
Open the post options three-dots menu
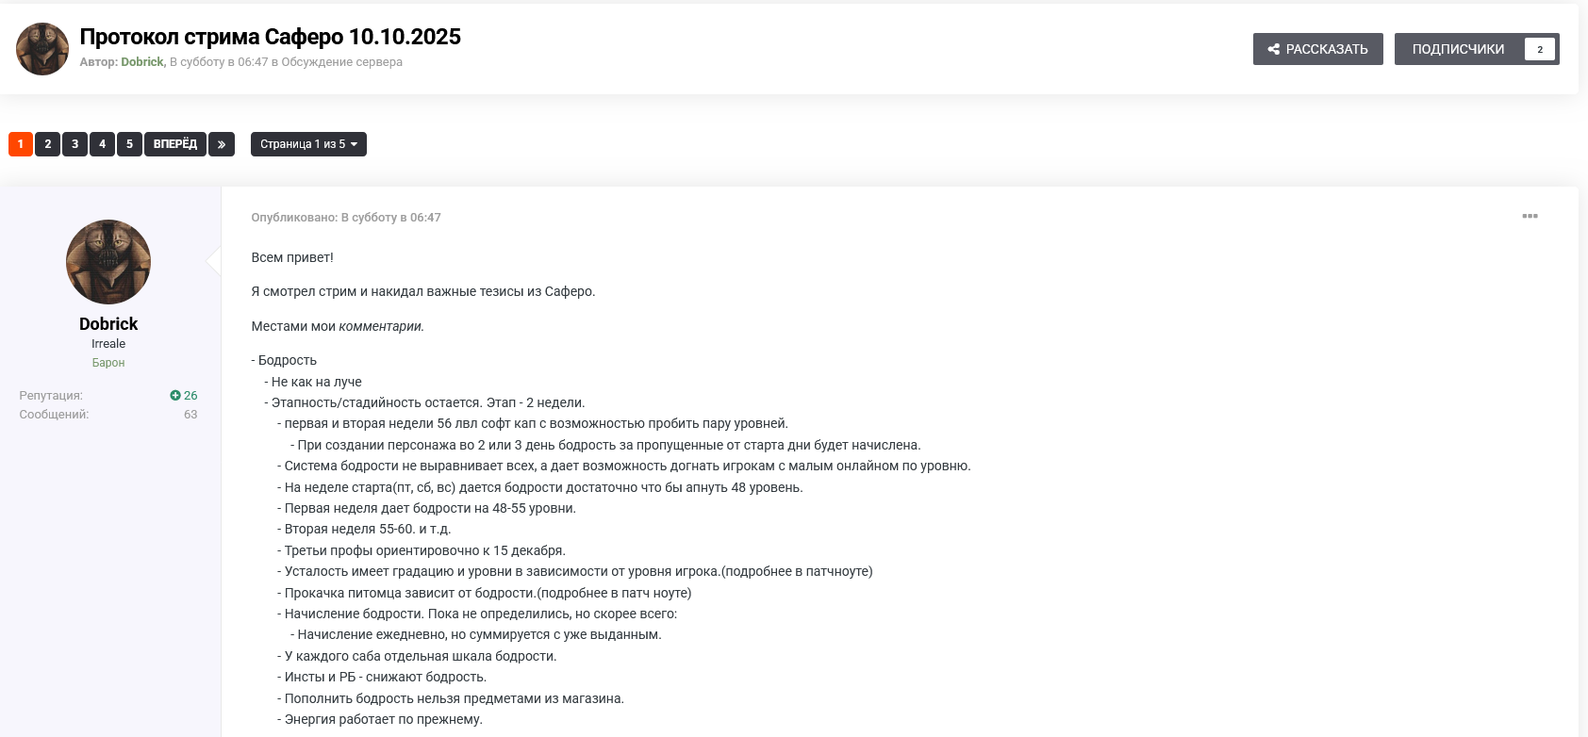click(x=1530, y=217)
